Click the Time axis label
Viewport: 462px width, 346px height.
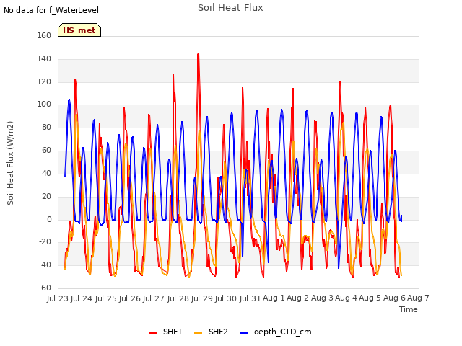pyautogui.click(x=409, y=309)
